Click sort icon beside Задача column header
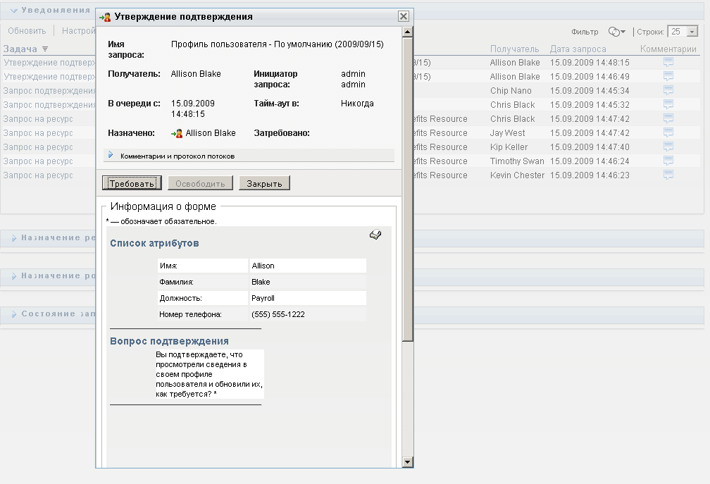 [45, 49]
